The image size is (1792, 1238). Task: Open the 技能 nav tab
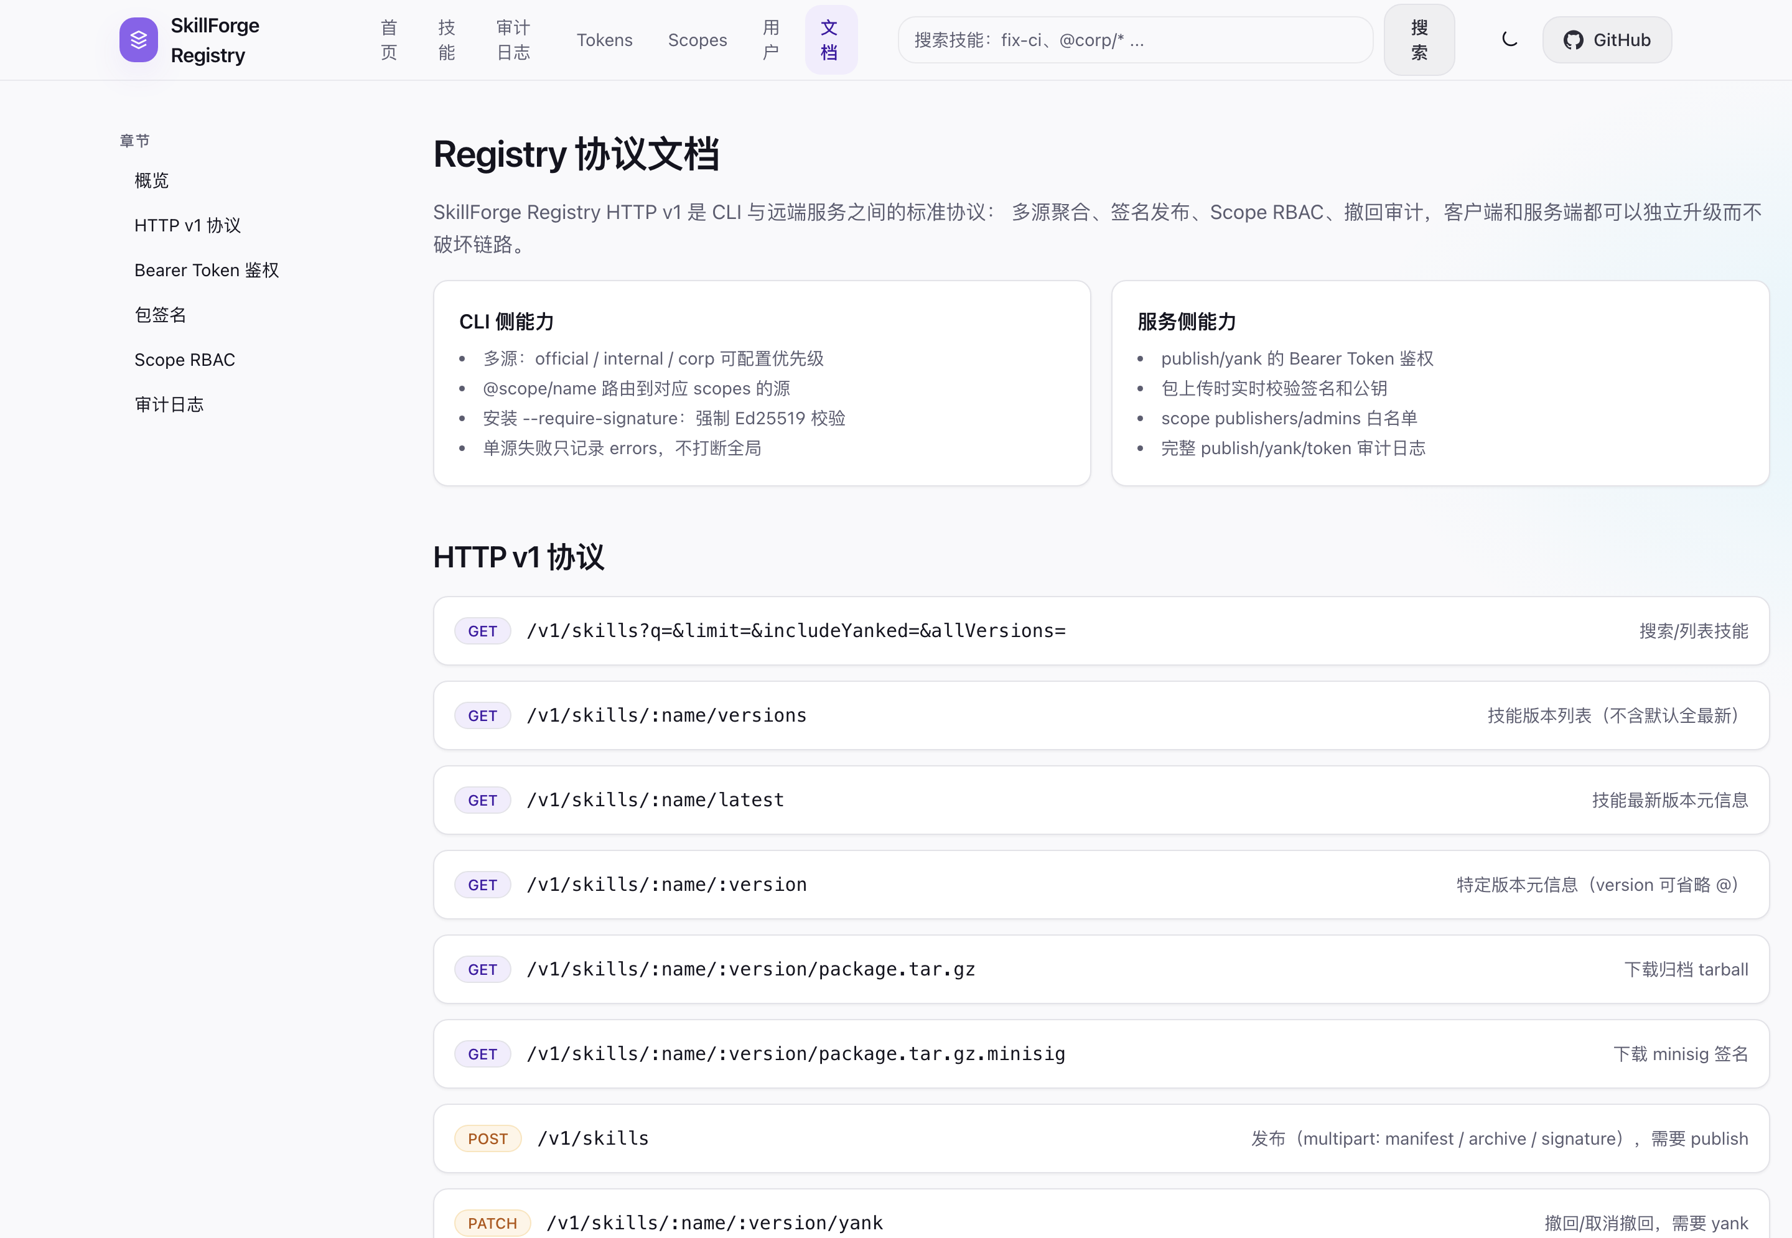[x=447, y=40]
